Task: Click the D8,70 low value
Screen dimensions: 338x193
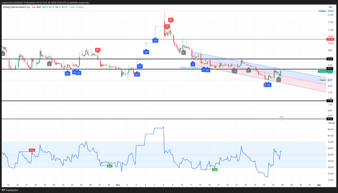Action: point(59,7)
